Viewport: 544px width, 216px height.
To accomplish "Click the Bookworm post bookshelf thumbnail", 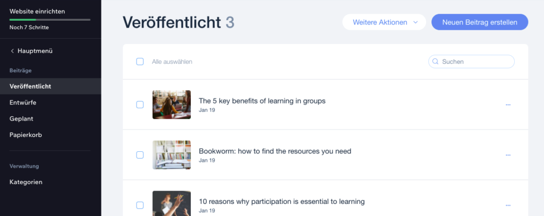I will coord(172,155).
